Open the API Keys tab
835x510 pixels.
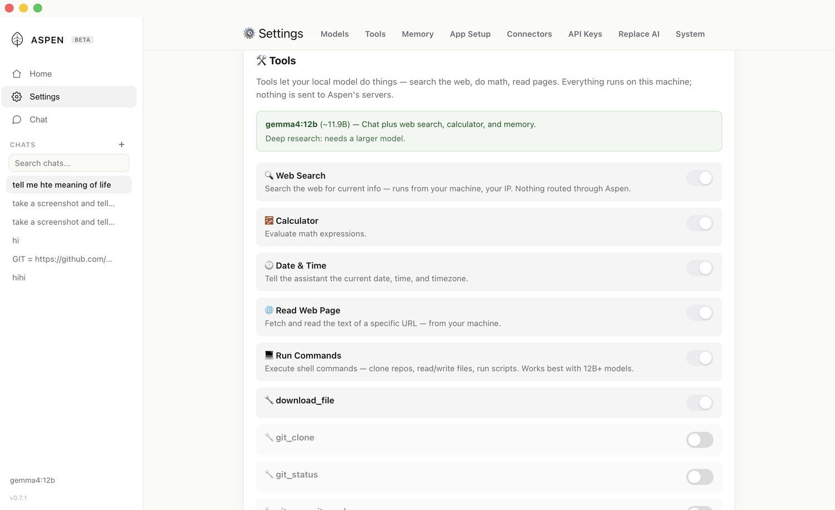(x=585, y=34)
